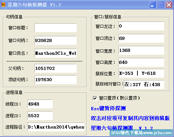Image resolution: width=174 pixels, height=137 pixels.
Task: Click the 窗口宽度 field showing 1368
Action: (141, 50)
